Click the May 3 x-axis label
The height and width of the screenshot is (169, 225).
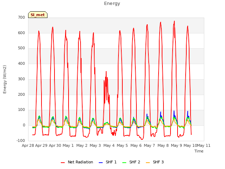coord(95,145)
